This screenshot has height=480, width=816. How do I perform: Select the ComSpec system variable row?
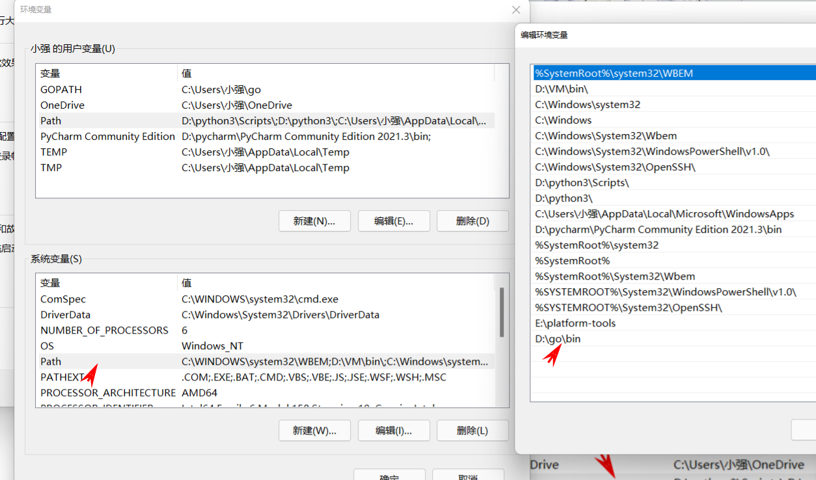pos(265,299)
